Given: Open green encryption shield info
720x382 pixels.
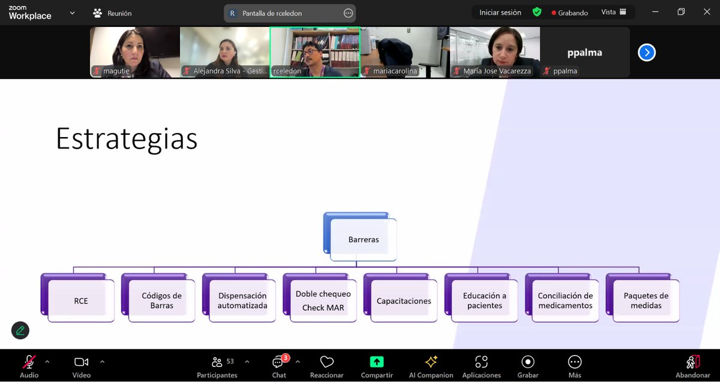Looking at the screenshot, I should coord(537,12).
